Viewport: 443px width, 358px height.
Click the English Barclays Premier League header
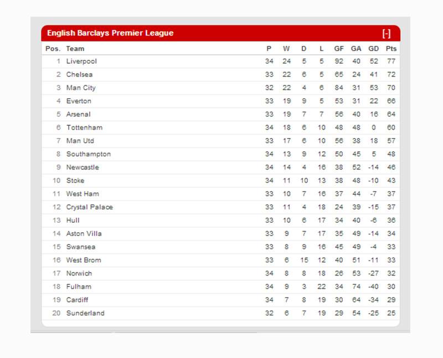pos(110,33)
